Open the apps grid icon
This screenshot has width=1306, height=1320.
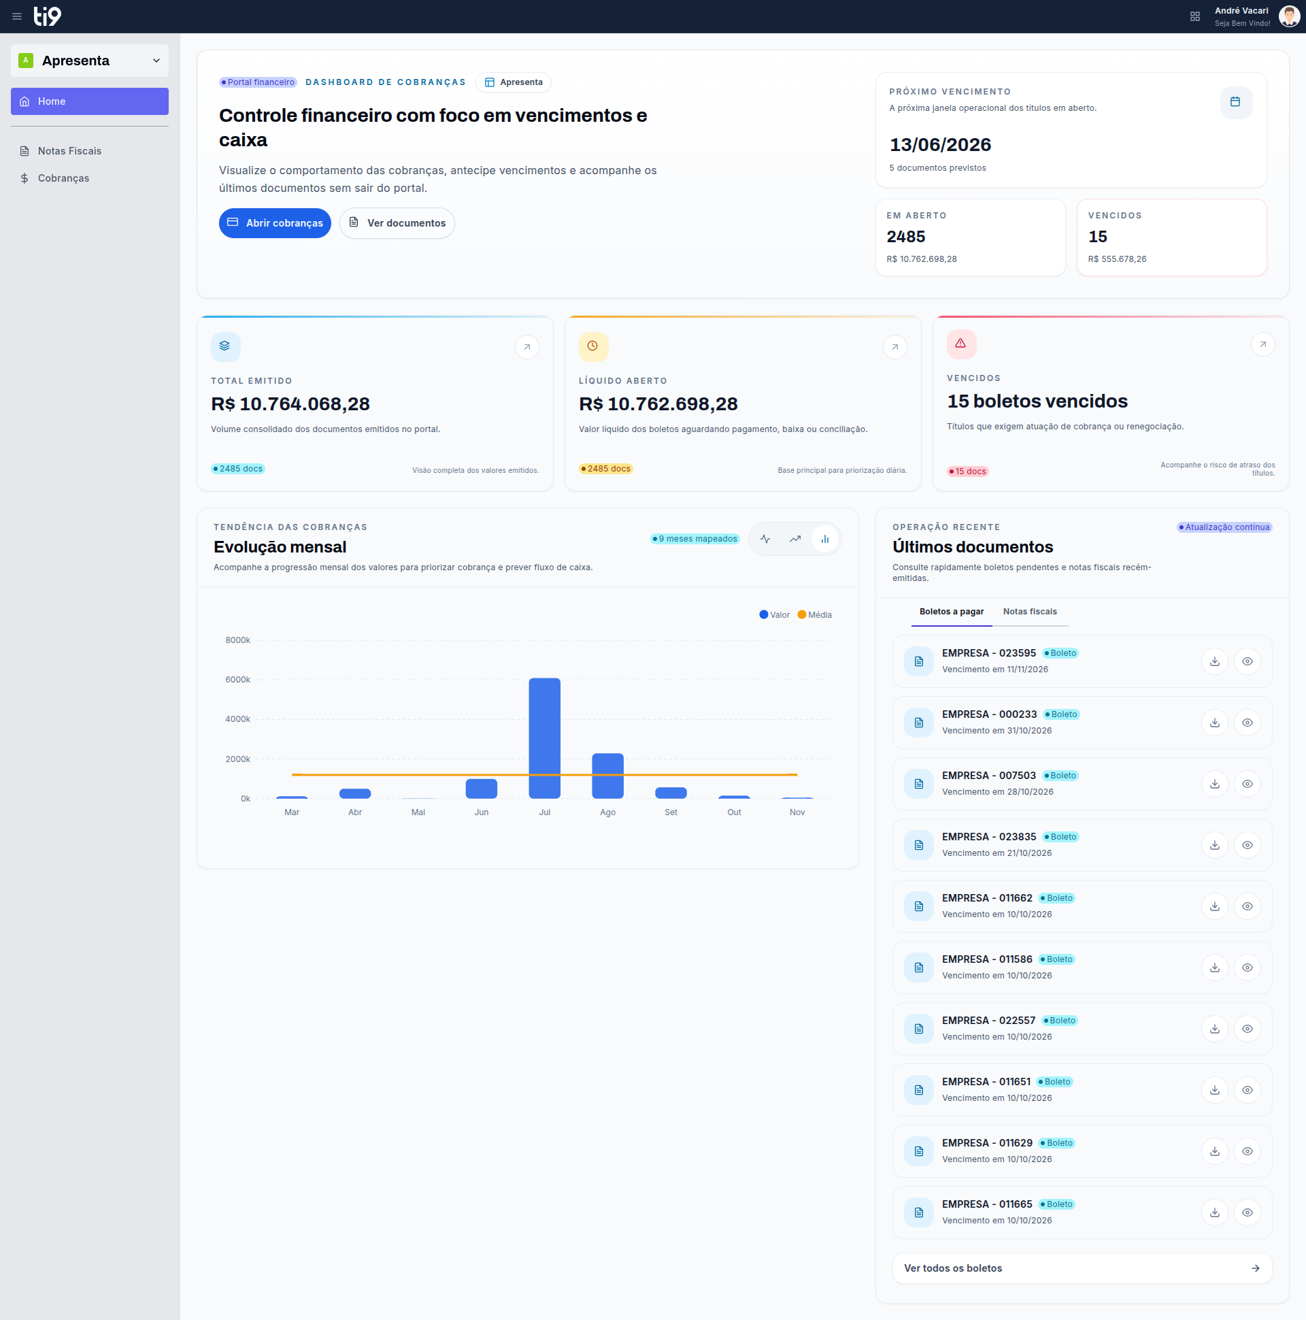pos(1194,16)
